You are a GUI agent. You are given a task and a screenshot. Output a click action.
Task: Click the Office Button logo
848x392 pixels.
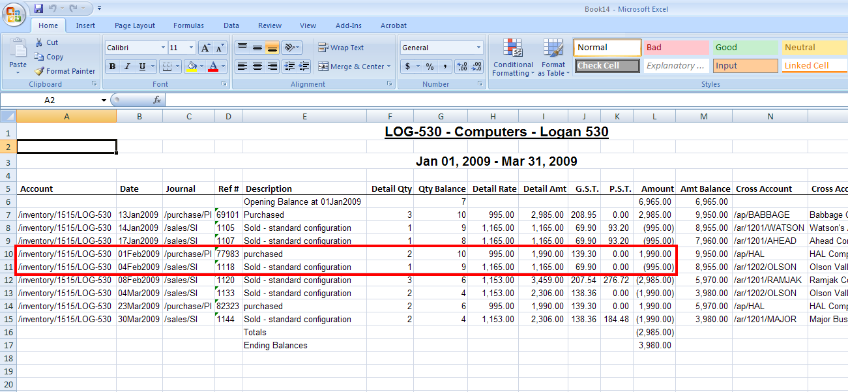[x=14, y=14]
